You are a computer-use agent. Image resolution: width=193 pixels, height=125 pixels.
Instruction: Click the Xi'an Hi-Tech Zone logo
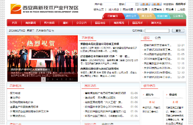(x=44, y=9)
